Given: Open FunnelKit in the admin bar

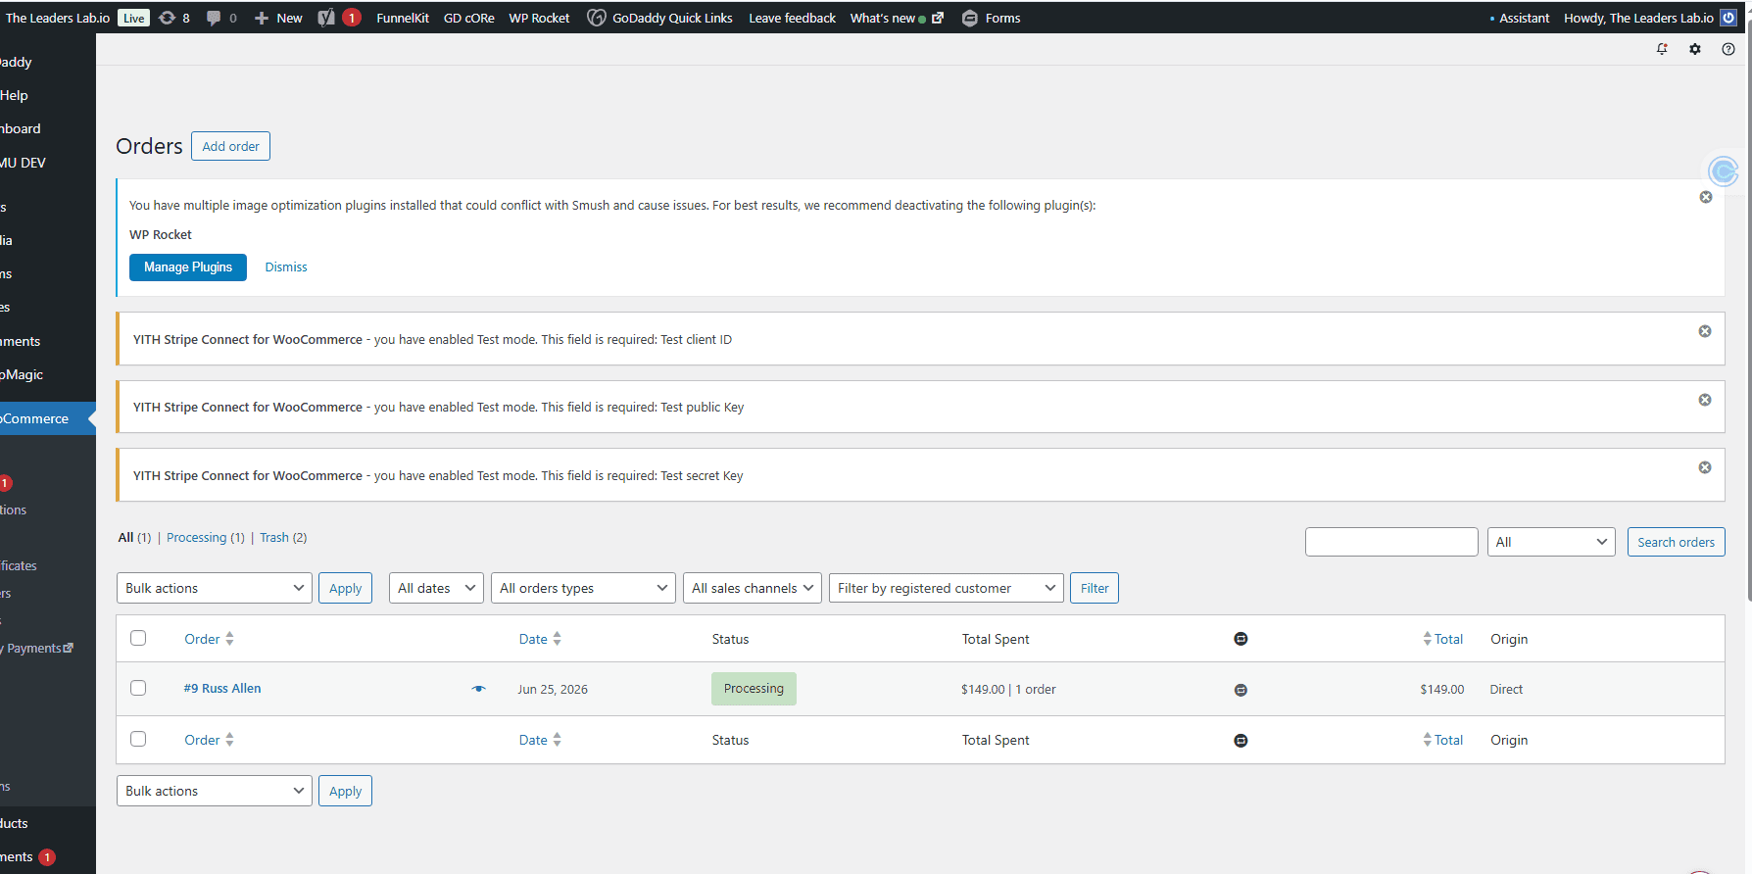Looking at the screenshot, I should point(403,18).
